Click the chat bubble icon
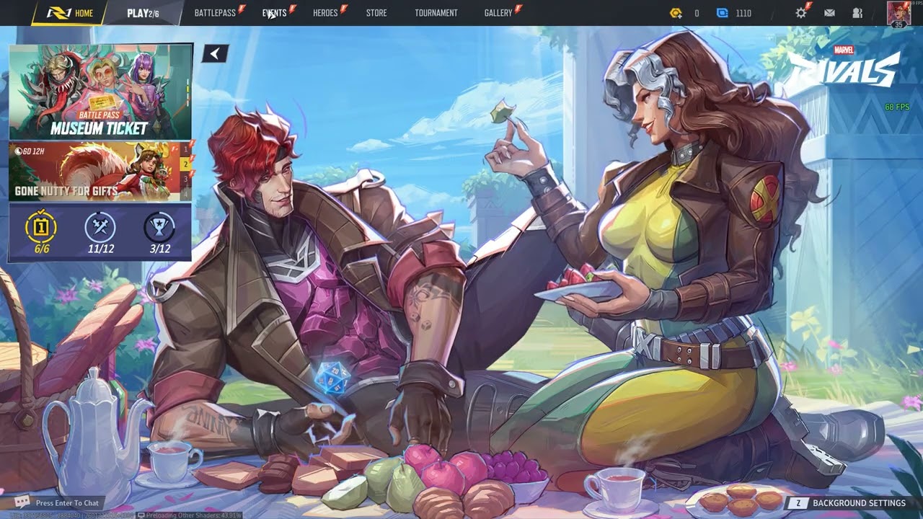923x519 pixels. click(x=22, y=502)
